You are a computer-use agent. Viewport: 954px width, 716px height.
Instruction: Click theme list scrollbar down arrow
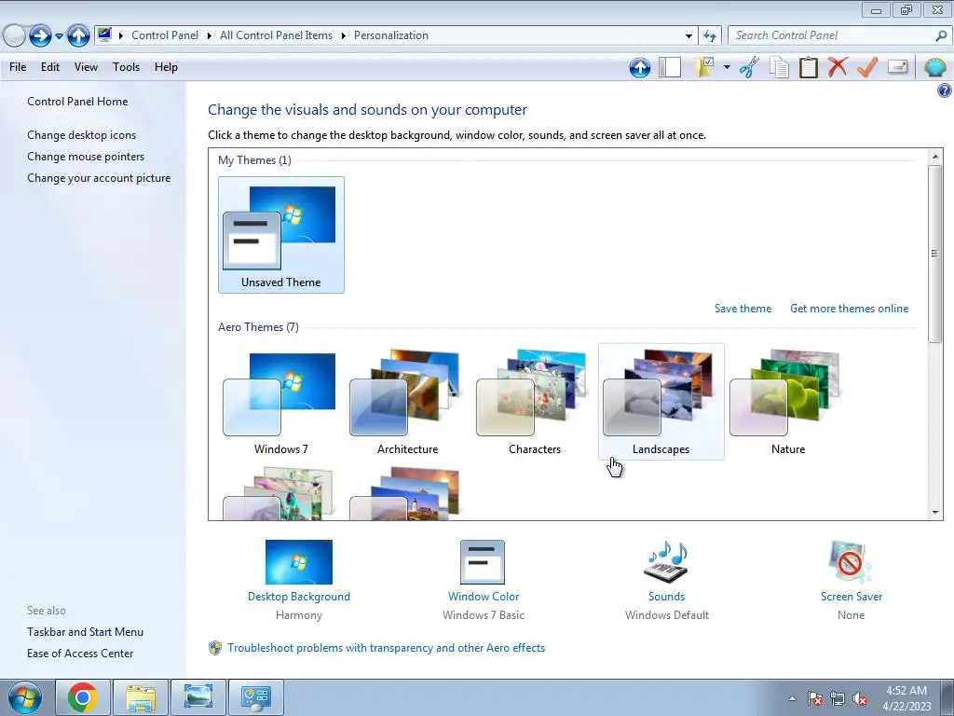pyautogui.click(x=935, y=513)
